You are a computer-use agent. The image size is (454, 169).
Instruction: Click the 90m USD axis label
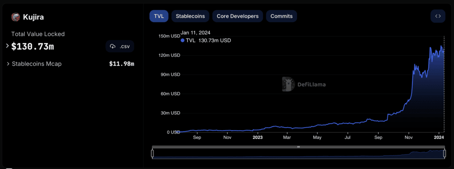click(171, 75)
